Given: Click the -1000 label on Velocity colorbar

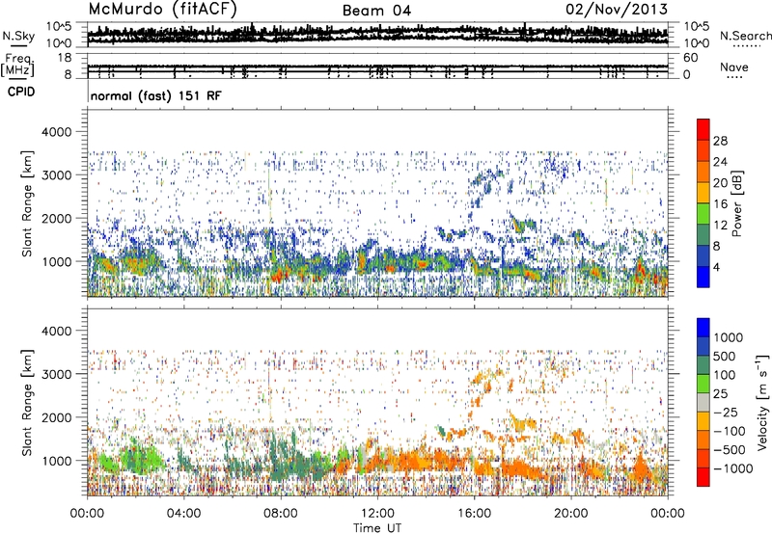Looking at the screenshot, I should coord(732,468).
